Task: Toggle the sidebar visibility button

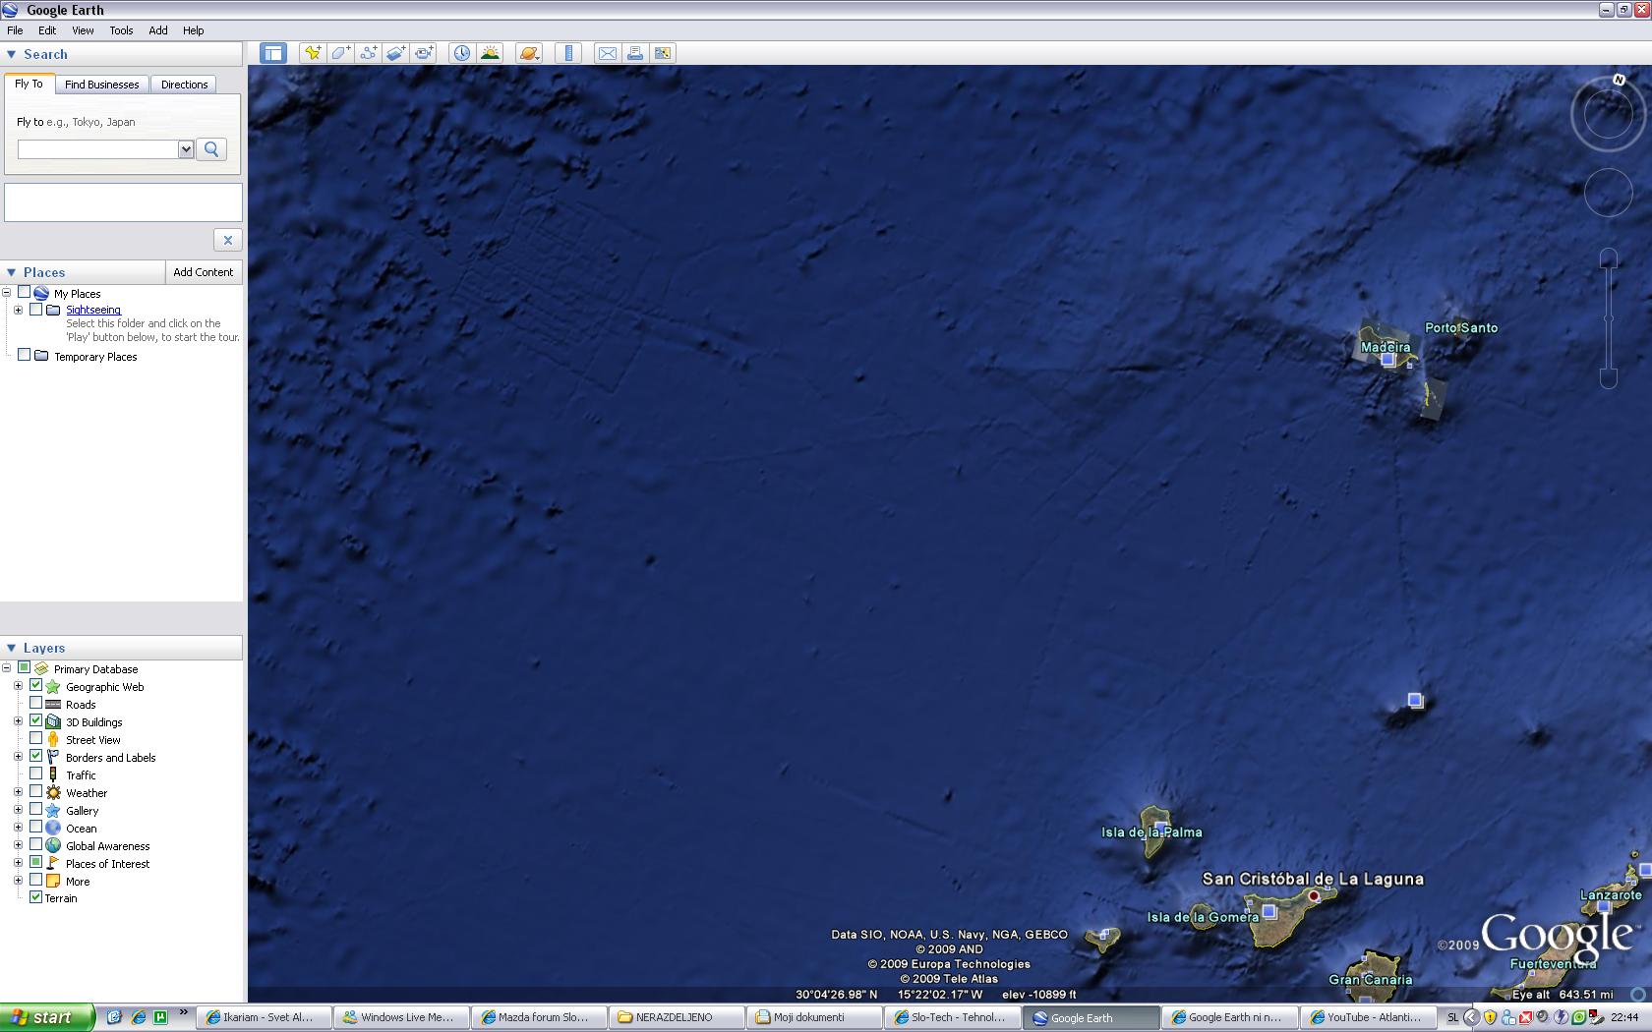Action: click(273, 53)
